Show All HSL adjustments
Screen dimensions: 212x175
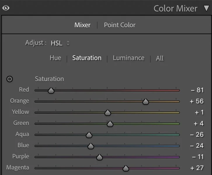tap(160, 58)
